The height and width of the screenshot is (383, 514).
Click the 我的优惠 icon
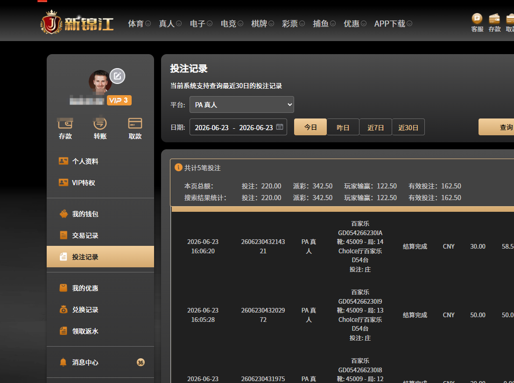pos(63,288)
